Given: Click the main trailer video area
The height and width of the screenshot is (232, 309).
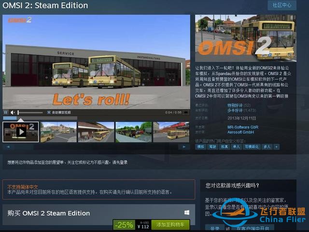Looking at the screenshot, I should pyautogui.click(x=96, y=62).
